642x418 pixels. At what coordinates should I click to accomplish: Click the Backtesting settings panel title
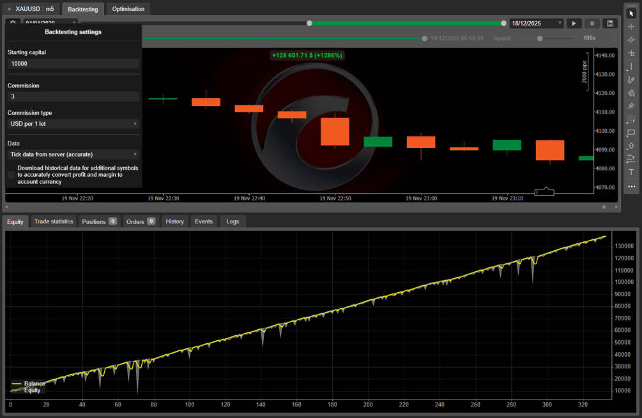tap(73, 32)
